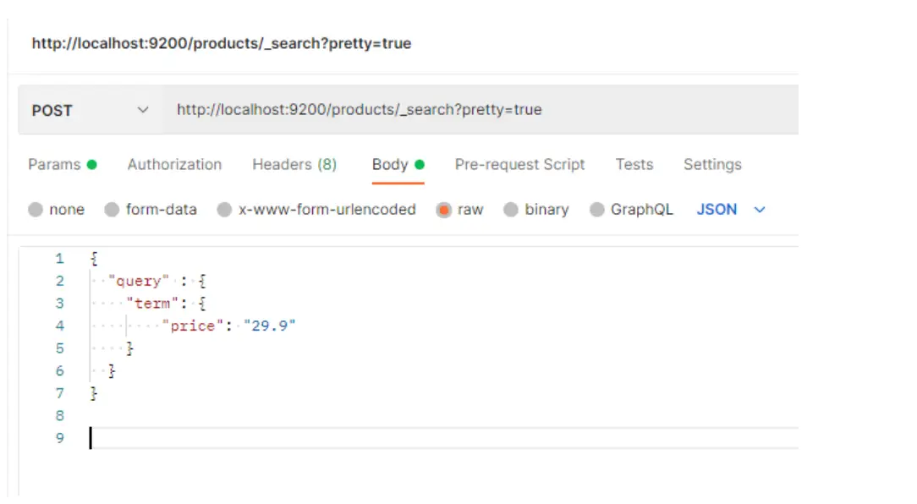The height and width of the screenshot is (504, 917).
Task: Click the "29.9" value in the editor
Action: pyautogui.click(x=269, y=326)
